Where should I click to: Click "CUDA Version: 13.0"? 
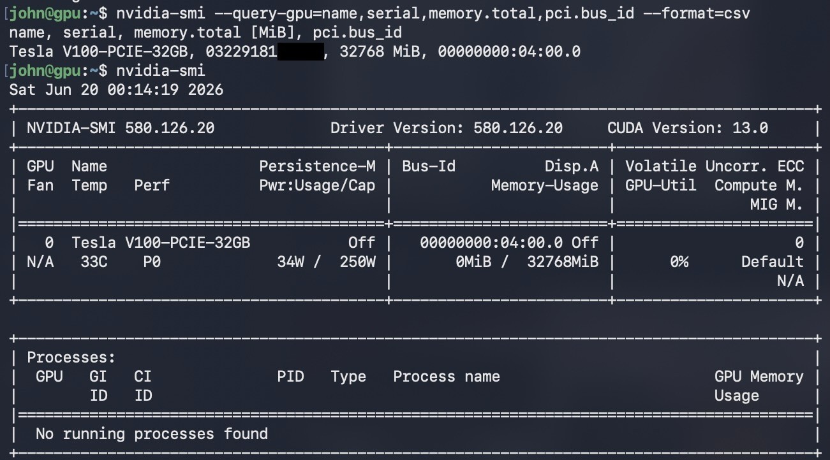tap(688, 127)
